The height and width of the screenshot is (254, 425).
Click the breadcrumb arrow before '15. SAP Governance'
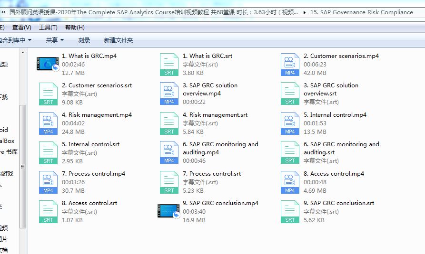tap(305, 12)
